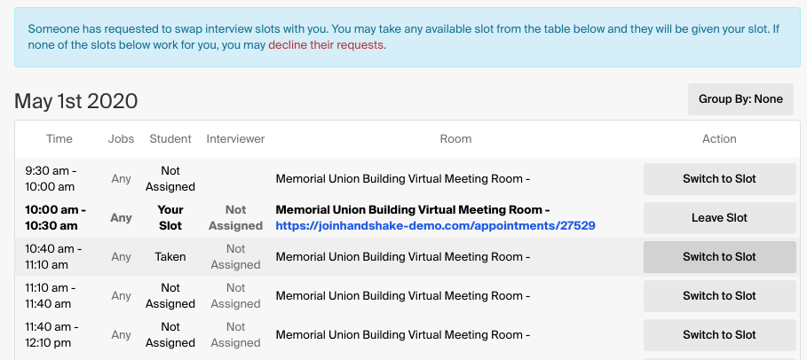The width and height of the screenshot is (807, 360).
Task: Switch to the 11:40 am slot
Action: (x=719, y=335)
